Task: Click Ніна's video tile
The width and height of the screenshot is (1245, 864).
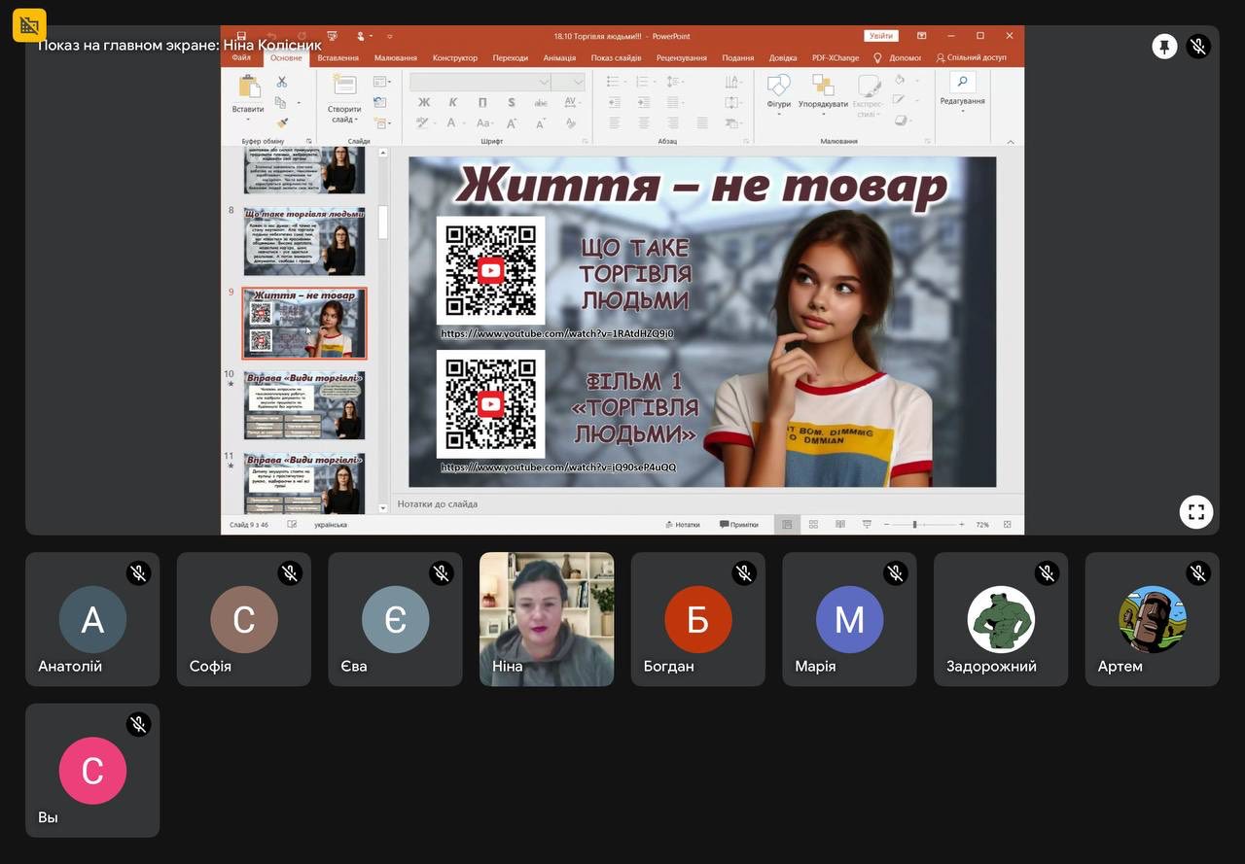Action: [x=547, y=619]
